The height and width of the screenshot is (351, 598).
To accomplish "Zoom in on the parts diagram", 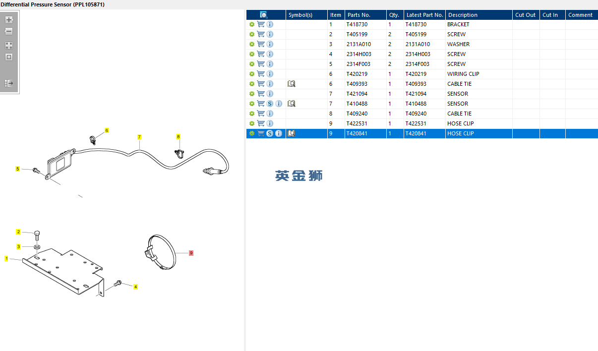I will [x=9, y=20].
